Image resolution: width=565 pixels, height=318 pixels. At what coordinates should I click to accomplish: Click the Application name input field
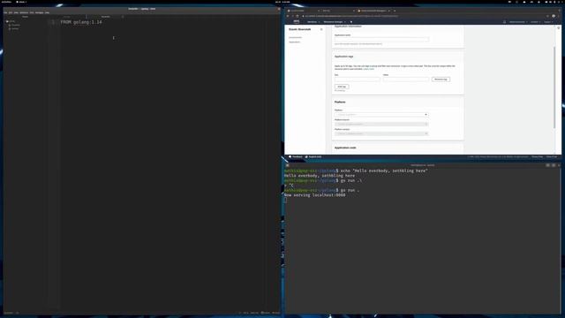[381, 39]
